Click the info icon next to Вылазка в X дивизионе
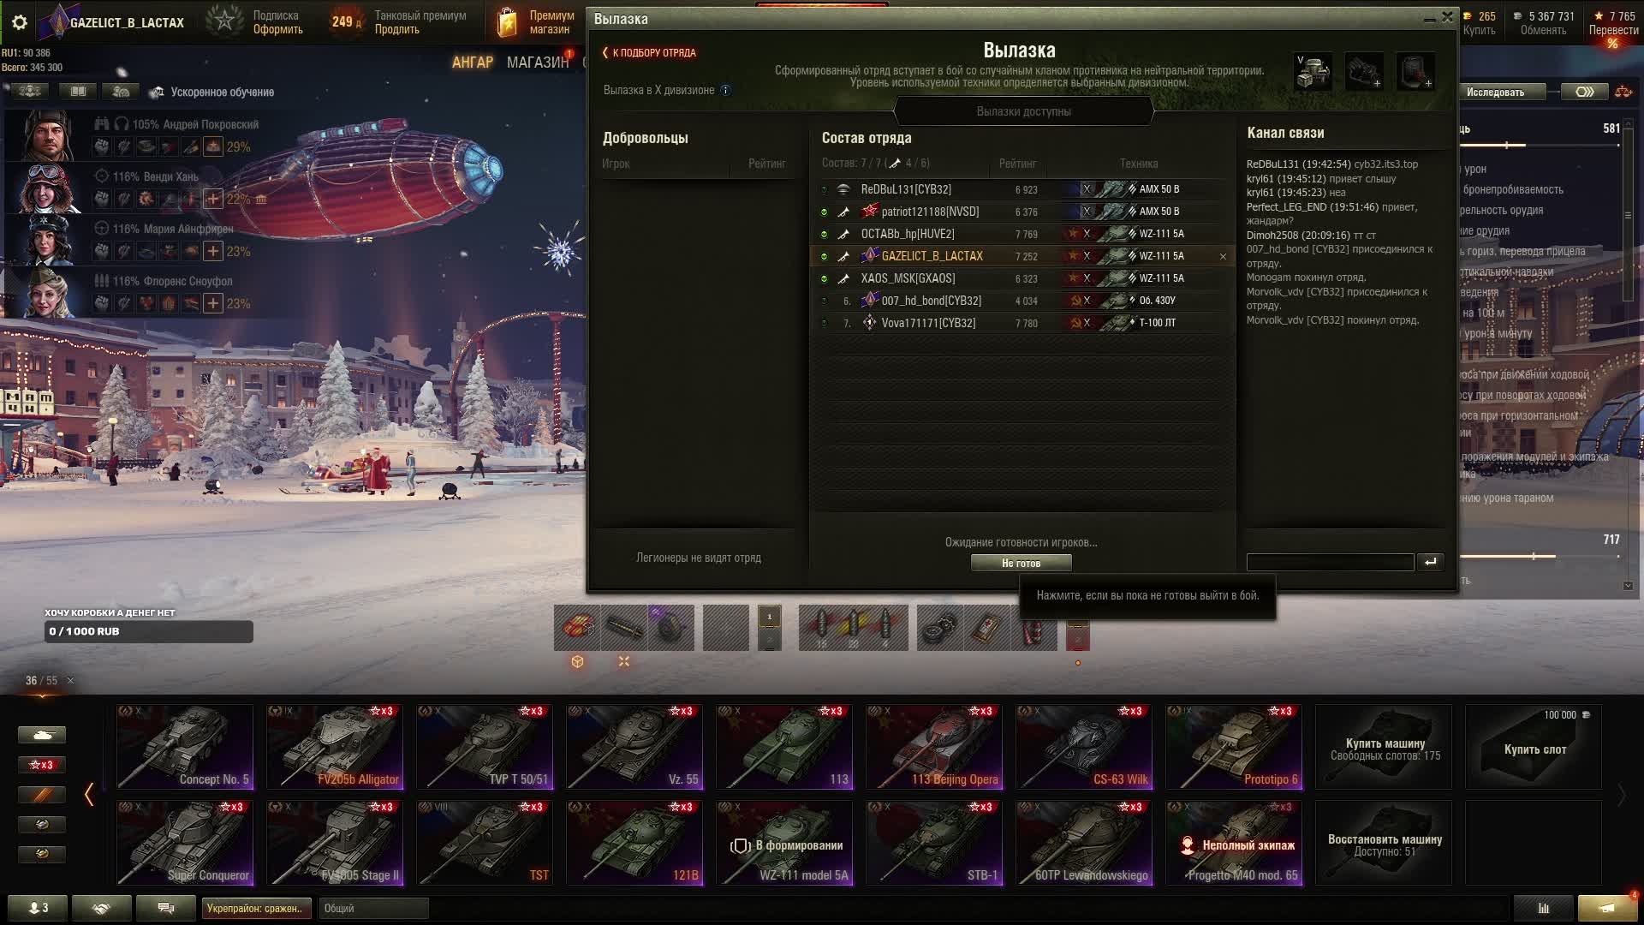 click(x=725, y=90)
